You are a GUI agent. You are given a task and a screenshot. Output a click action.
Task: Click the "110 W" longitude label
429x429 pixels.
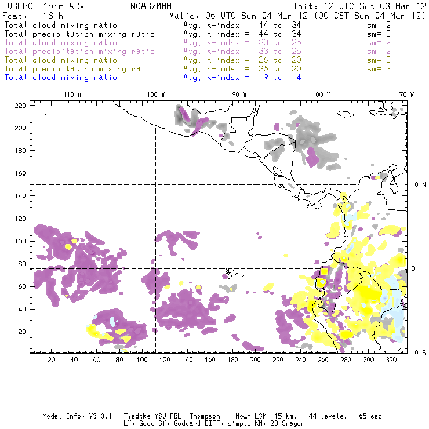(x=72, y=94)
